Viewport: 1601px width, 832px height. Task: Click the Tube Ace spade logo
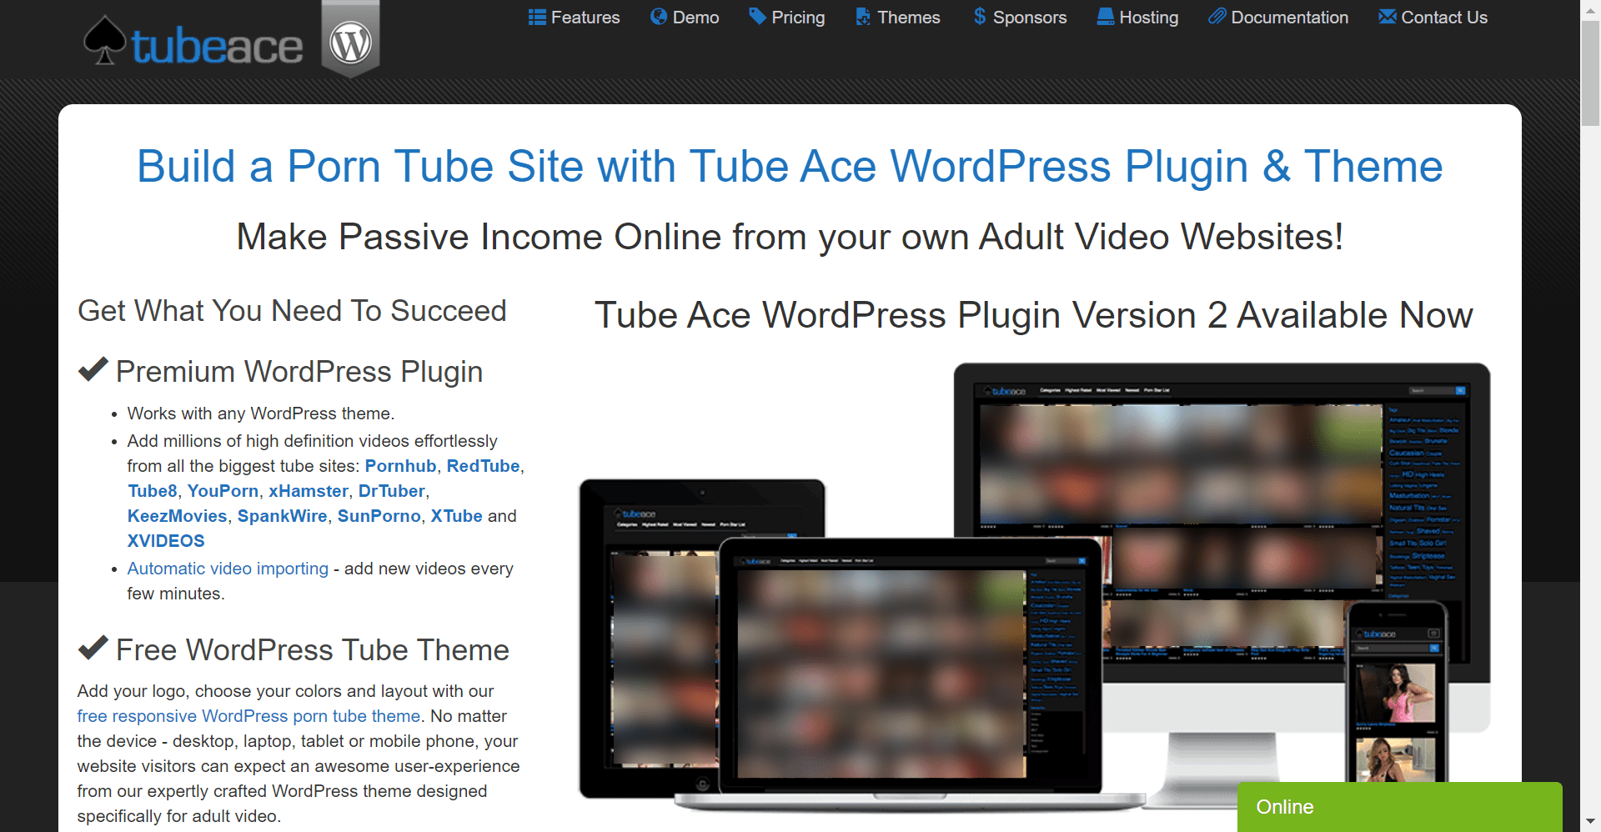(x=105, y=40)
